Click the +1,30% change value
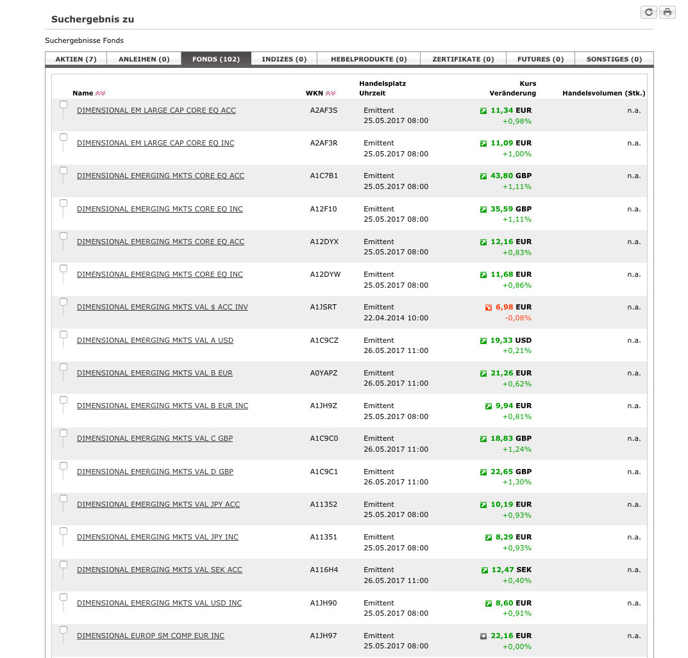The image size is (688, 658). click(517, 482)
